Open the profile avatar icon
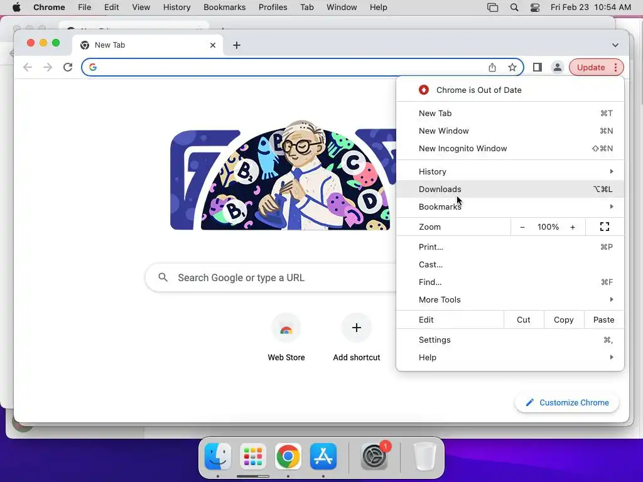Image resolution: width=643 pixels, height=482 pixels. pyautogui.click(x=558, y=67)
